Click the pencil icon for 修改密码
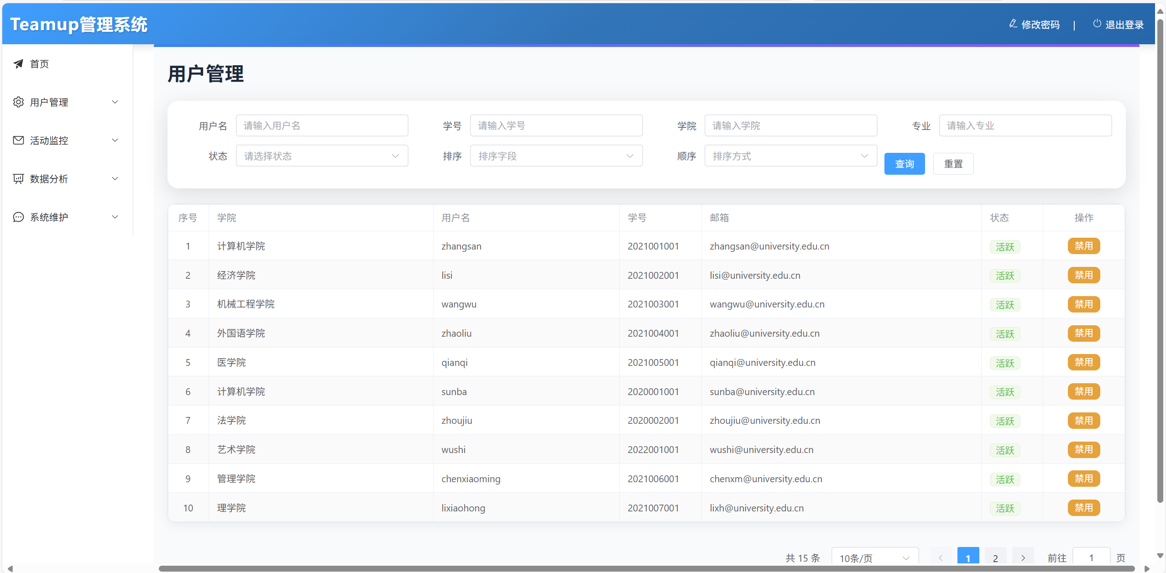Image resolution: width=1166 pixels, height=573 pixels. 1013,24
